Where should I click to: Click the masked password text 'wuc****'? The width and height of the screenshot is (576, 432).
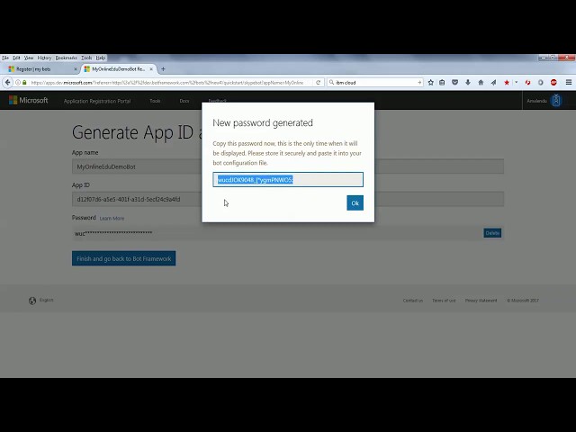tap(113, 233)
